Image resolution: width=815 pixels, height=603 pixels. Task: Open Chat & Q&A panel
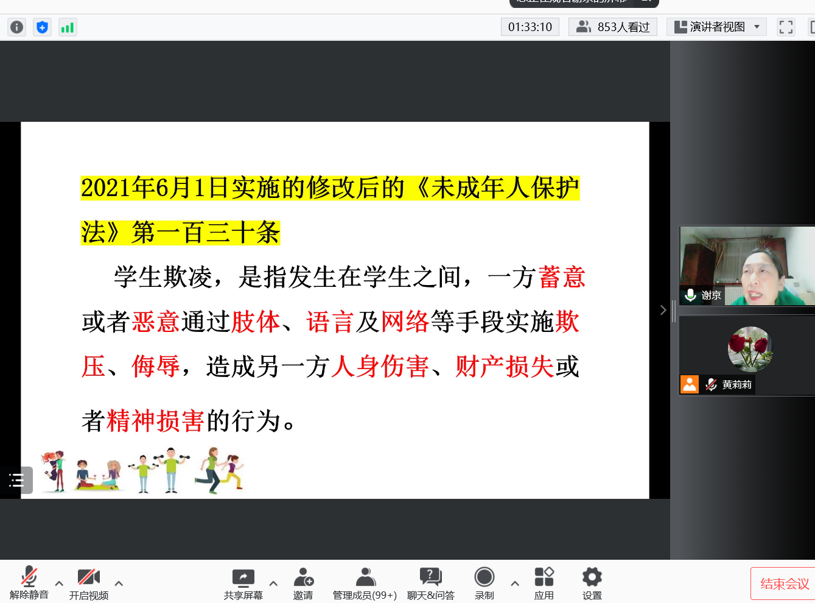coord(430,583)
